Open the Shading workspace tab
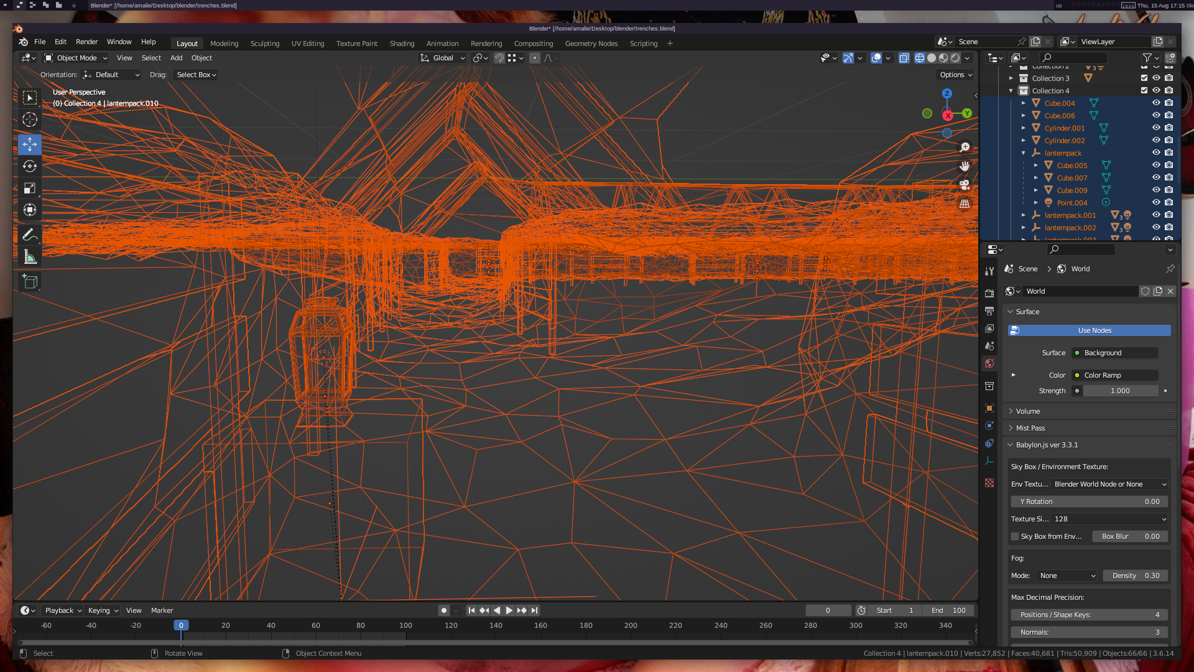The height and width of the screenshot is (672, 1194). click(402, 44)
